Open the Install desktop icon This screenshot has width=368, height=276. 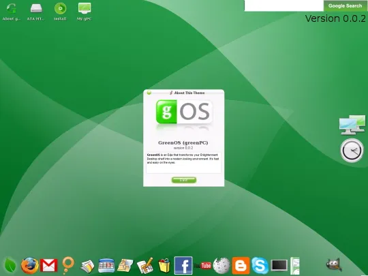61,12
